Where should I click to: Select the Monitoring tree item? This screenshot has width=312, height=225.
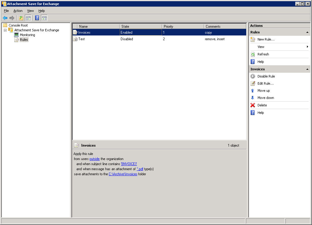pyautogui.click(x=27, y=35)
